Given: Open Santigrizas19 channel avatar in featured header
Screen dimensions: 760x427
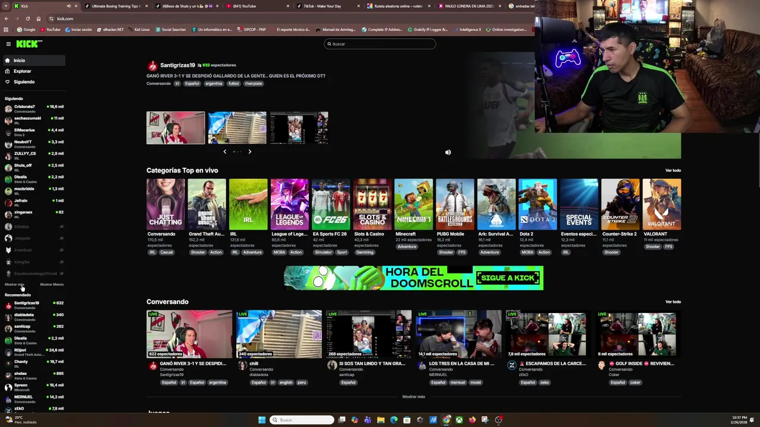Looking at the screenshot, I should 153,66.
